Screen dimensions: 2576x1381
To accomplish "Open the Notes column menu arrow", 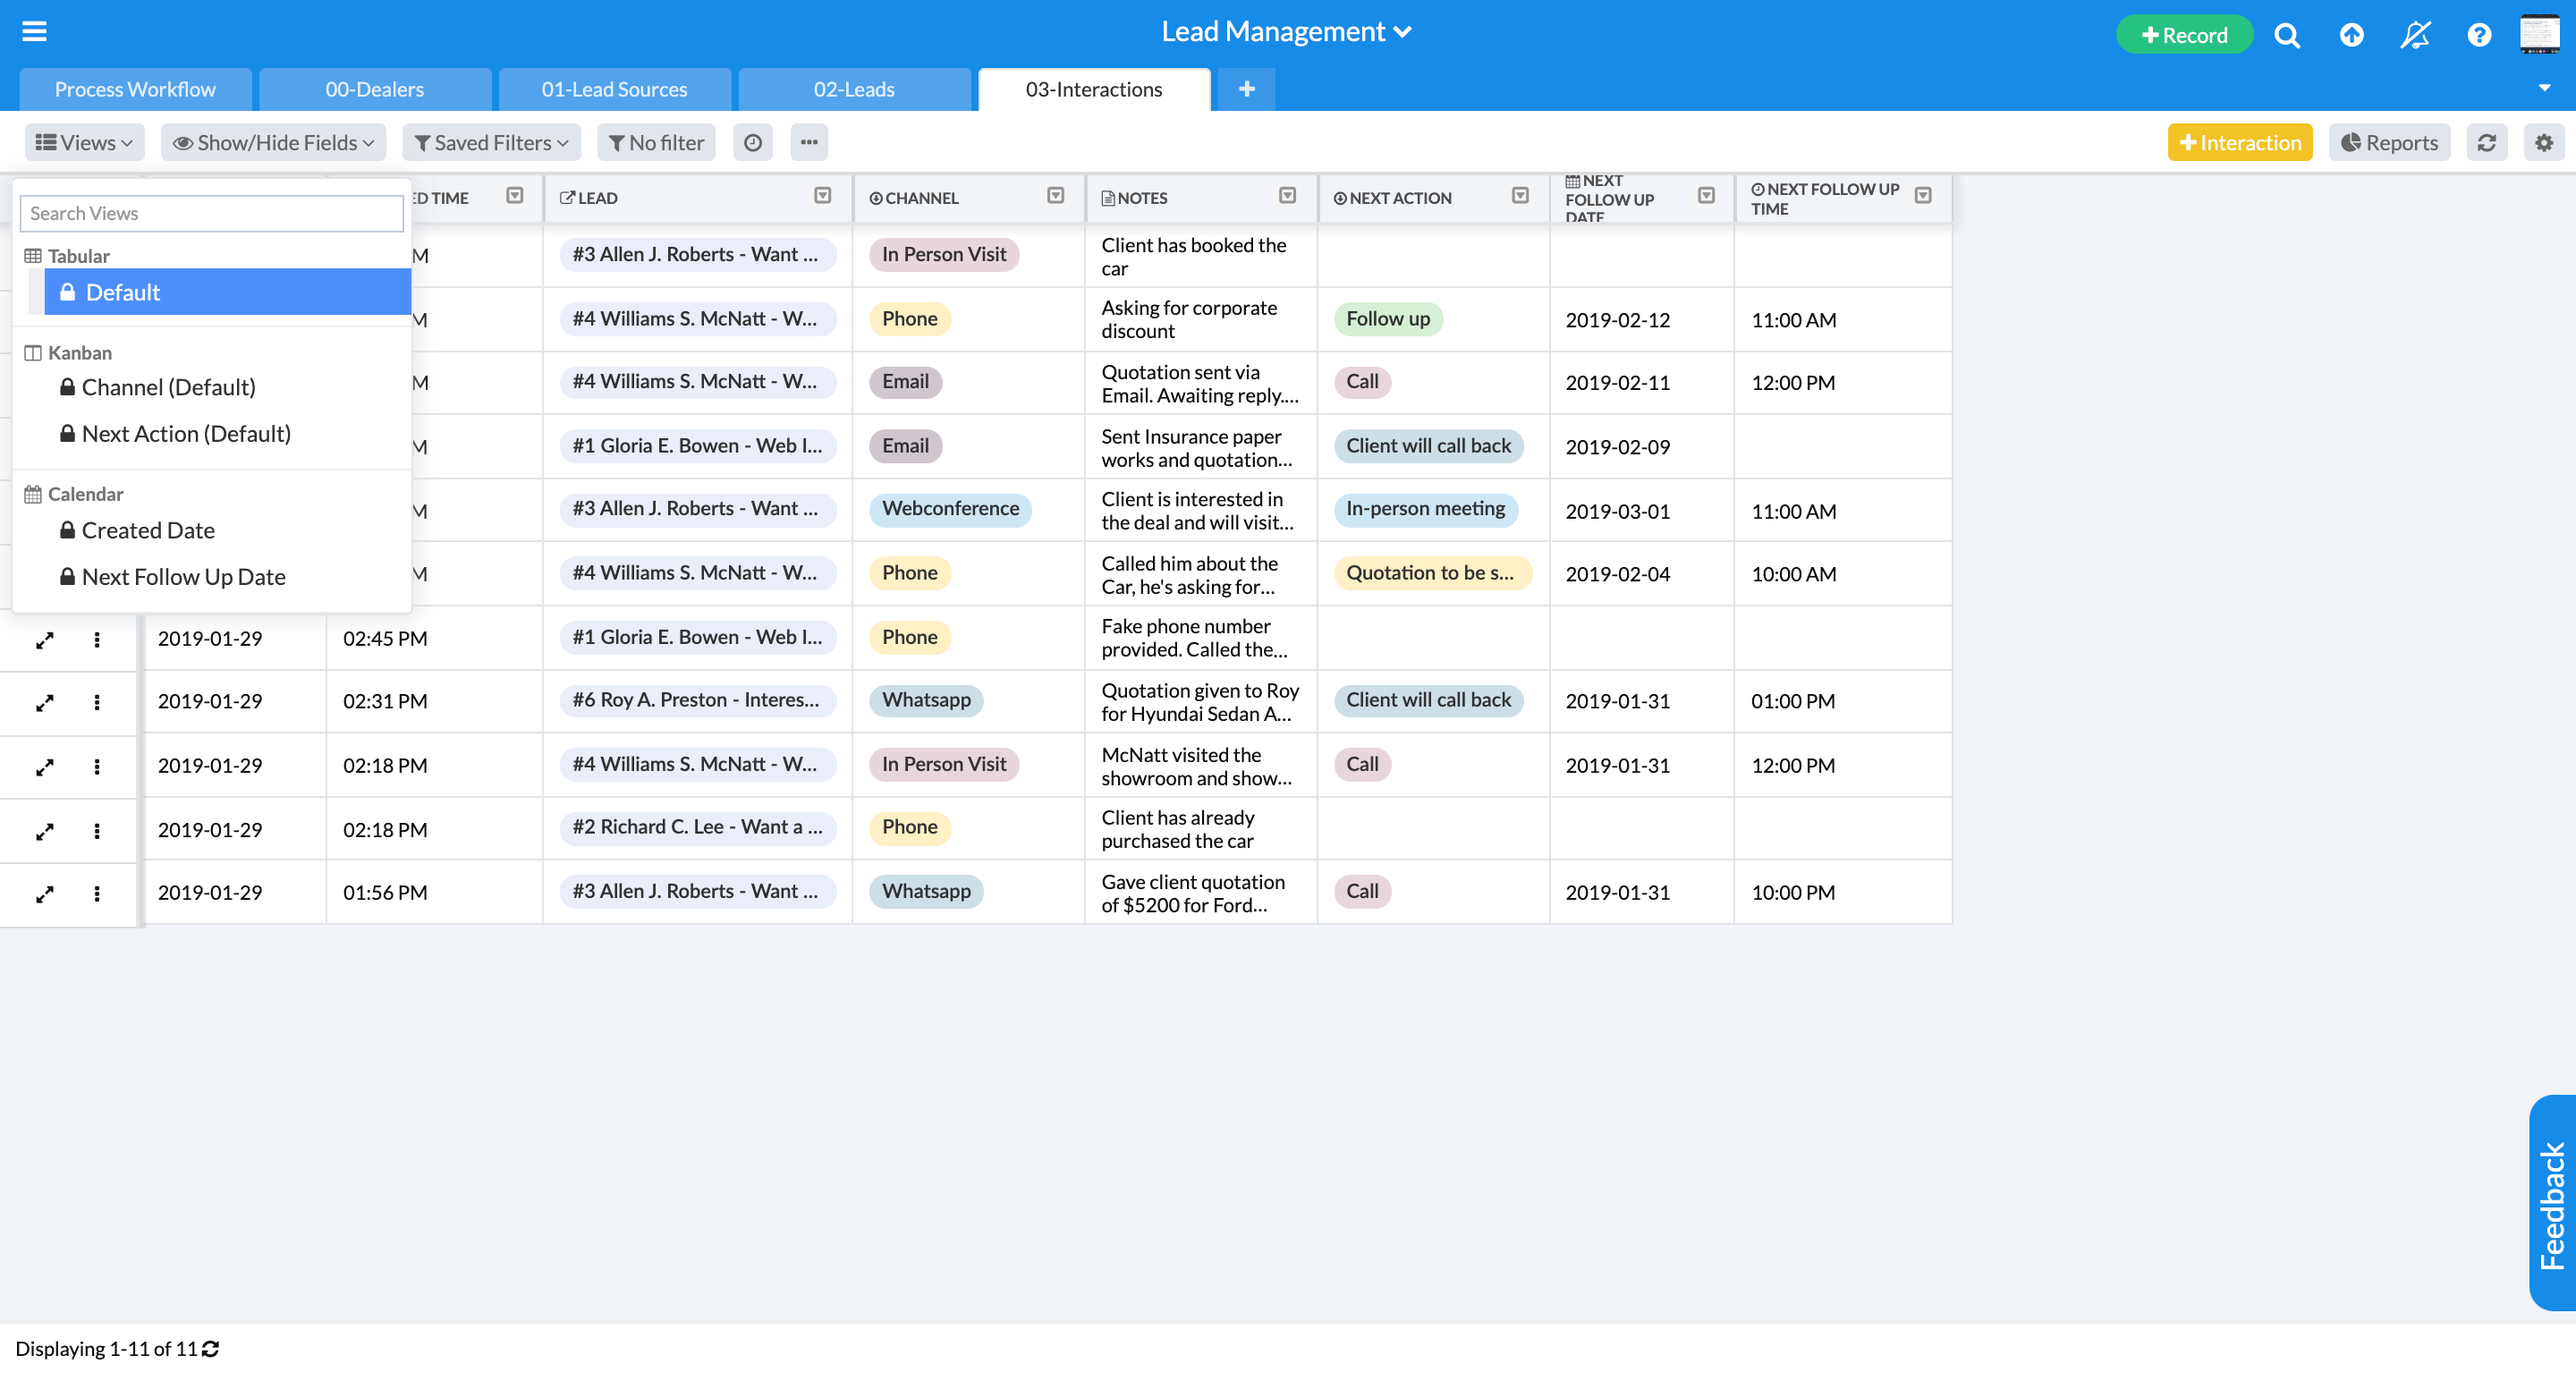I will [1287, 196].
